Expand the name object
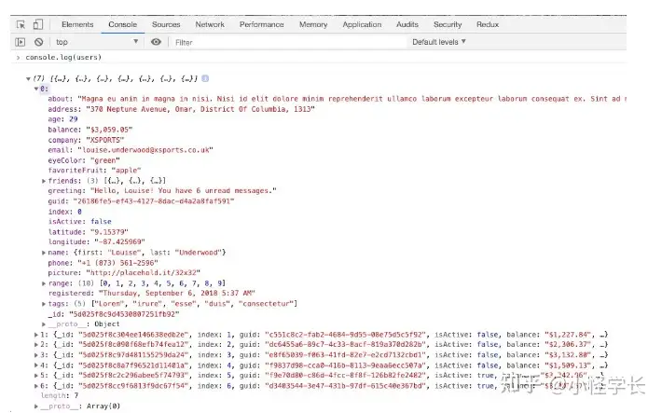Screen dimensions: 662x413 tap(44, 253)
